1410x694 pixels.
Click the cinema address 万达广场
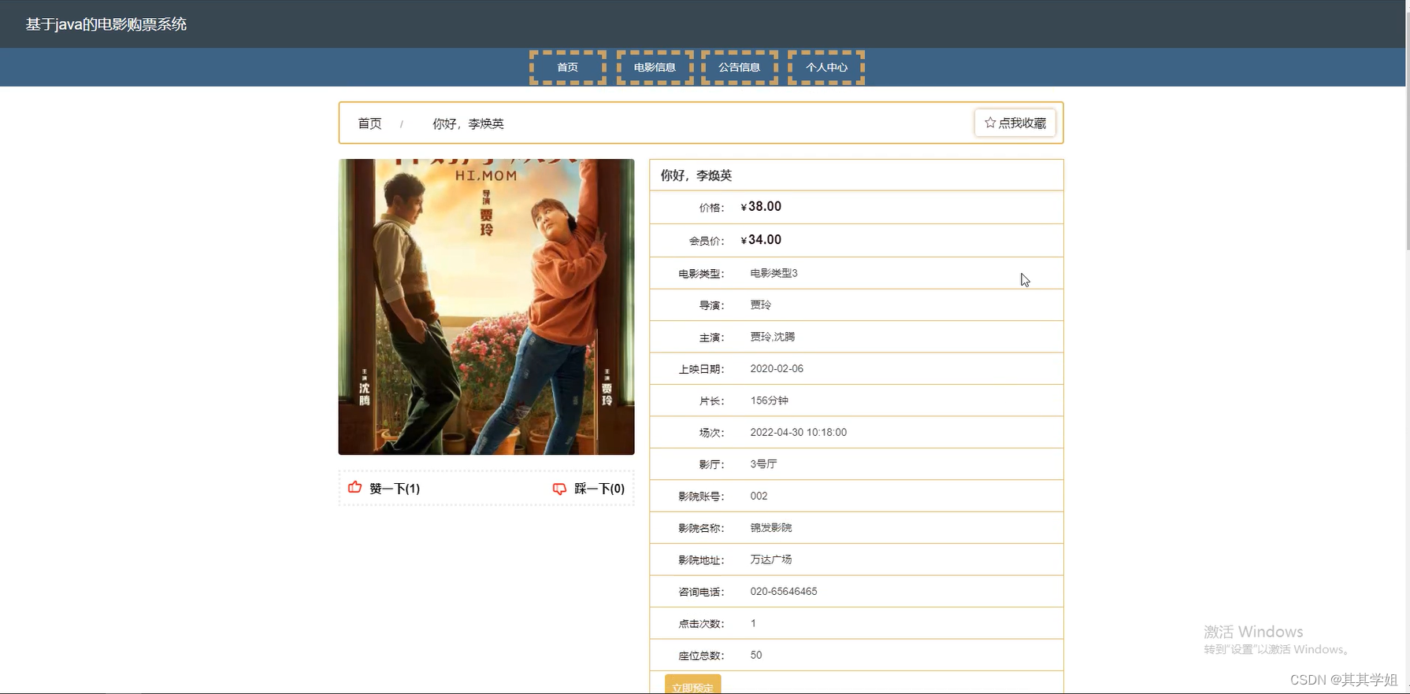point(771,559)
